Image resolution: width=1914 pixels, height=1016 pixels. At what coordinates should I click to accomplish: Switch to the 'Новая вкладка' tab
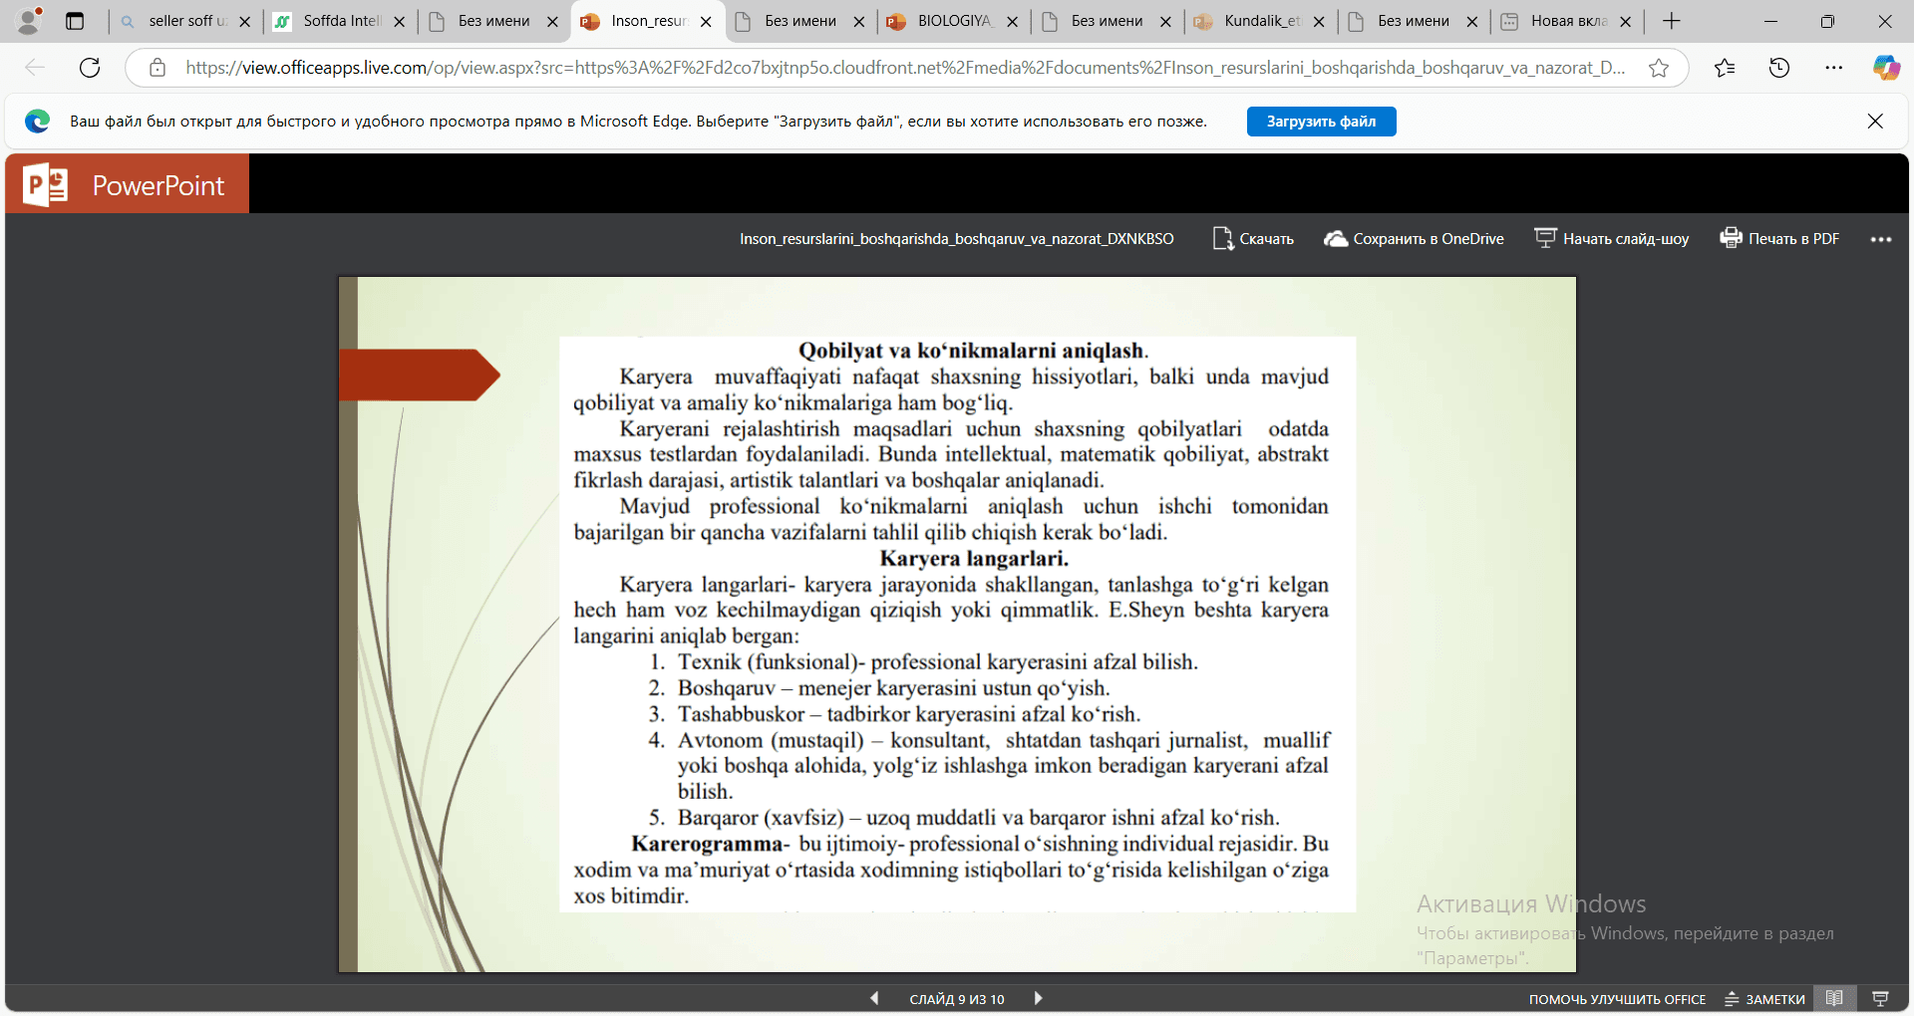(1566, 21)
